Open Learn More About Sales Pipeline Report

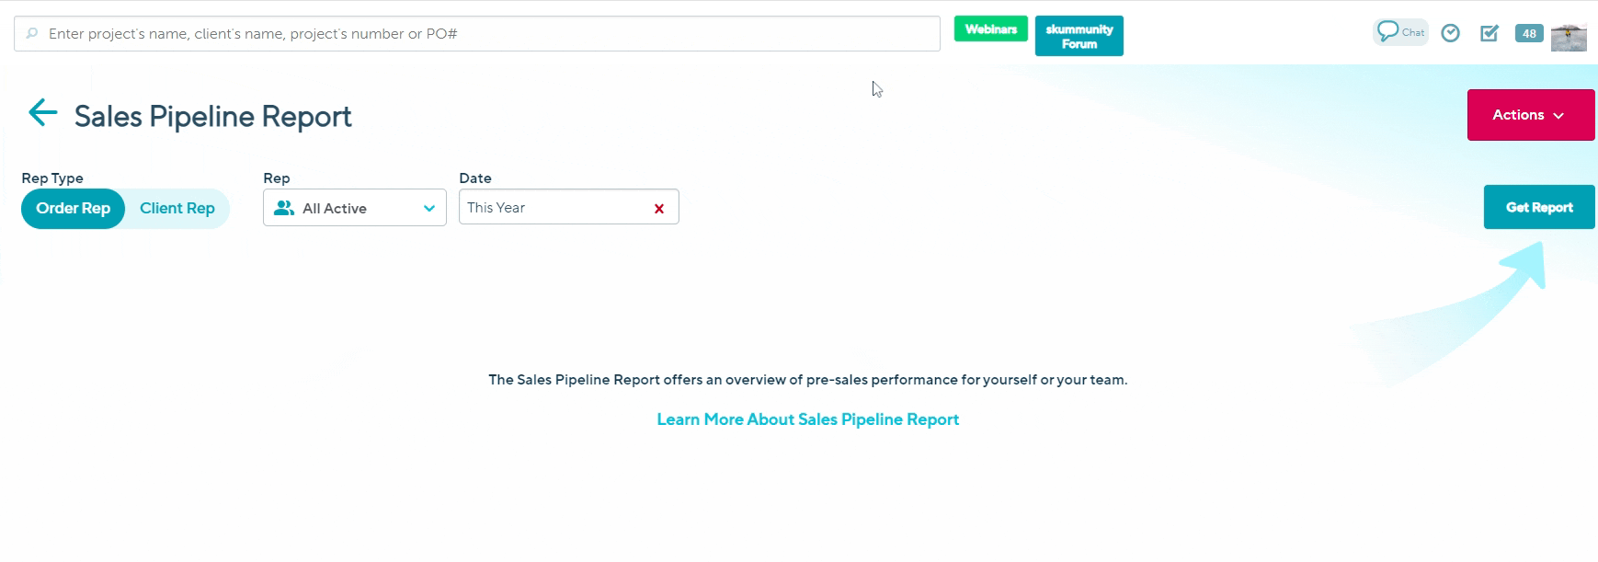click(807, 419)
